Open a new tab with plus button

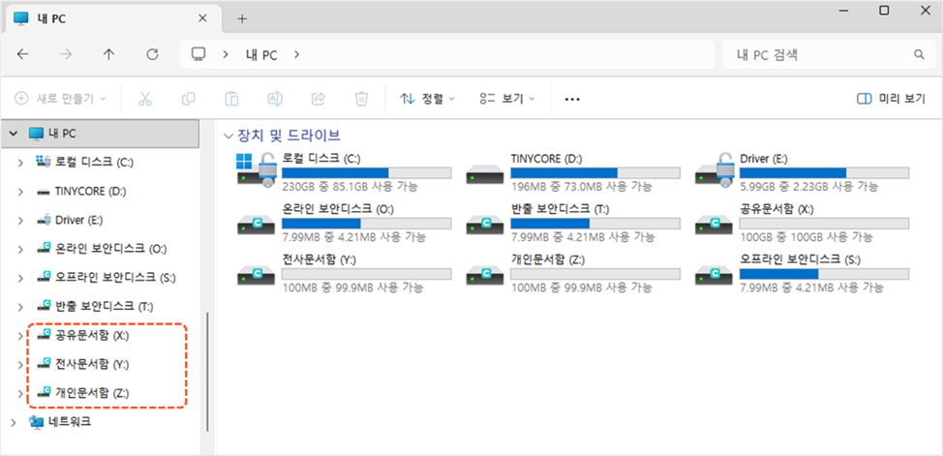[x=242, y=18]
